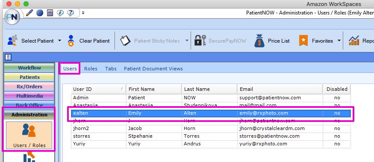Click the info bubble icon
This screenshot has height=162, width=374.
click(x=60, y=13)
